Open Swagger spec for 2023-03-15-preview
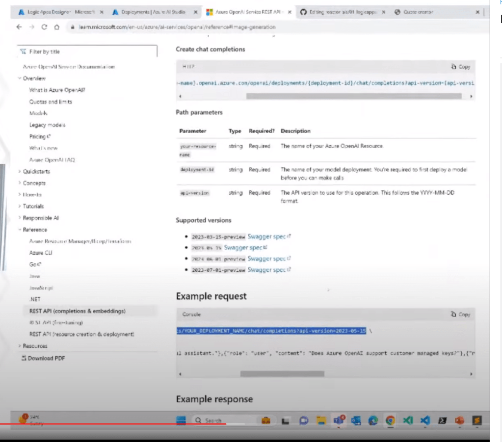Viewport: 502px width, 442px height. [269, 236]
